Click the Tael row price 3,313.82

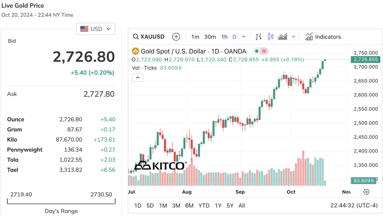(71, 170)
